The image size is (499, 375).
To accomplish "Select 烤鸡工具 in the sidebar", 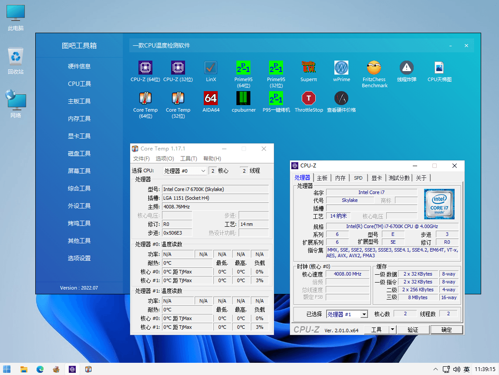I will [79, 223].
